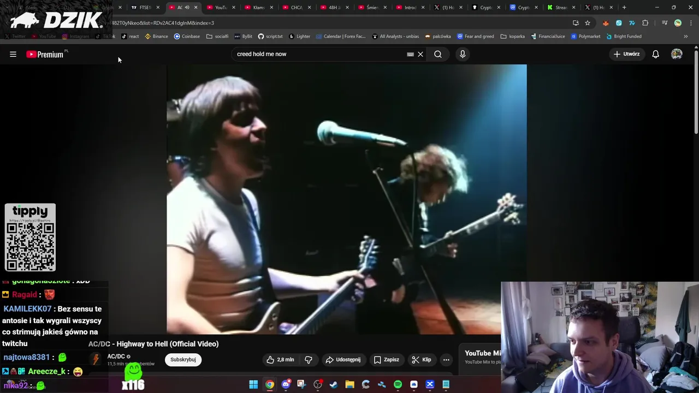The height and width of the screenshot is (393, 699).
Task: Switch to the Stream Kick tab
Action: (560, 8)
